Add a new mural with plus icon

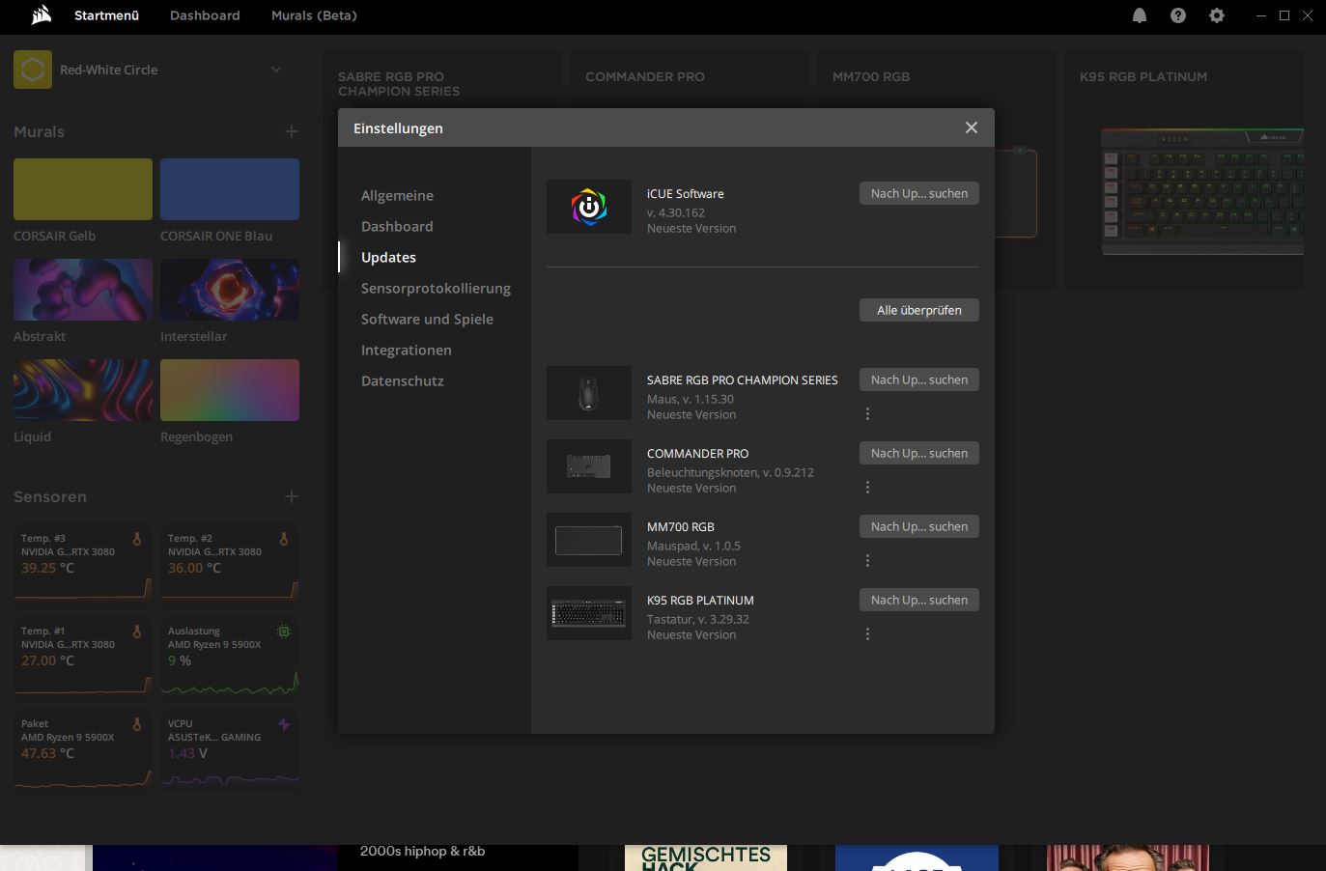[292, 131]
